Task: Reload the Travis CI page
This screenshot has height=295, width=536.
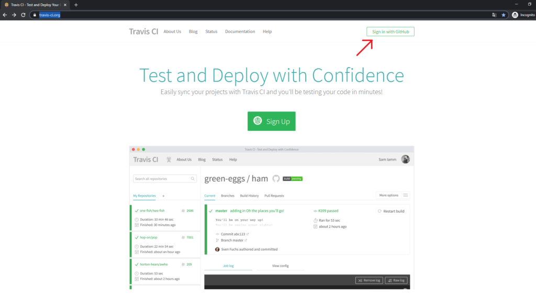Action: [23, 15]
